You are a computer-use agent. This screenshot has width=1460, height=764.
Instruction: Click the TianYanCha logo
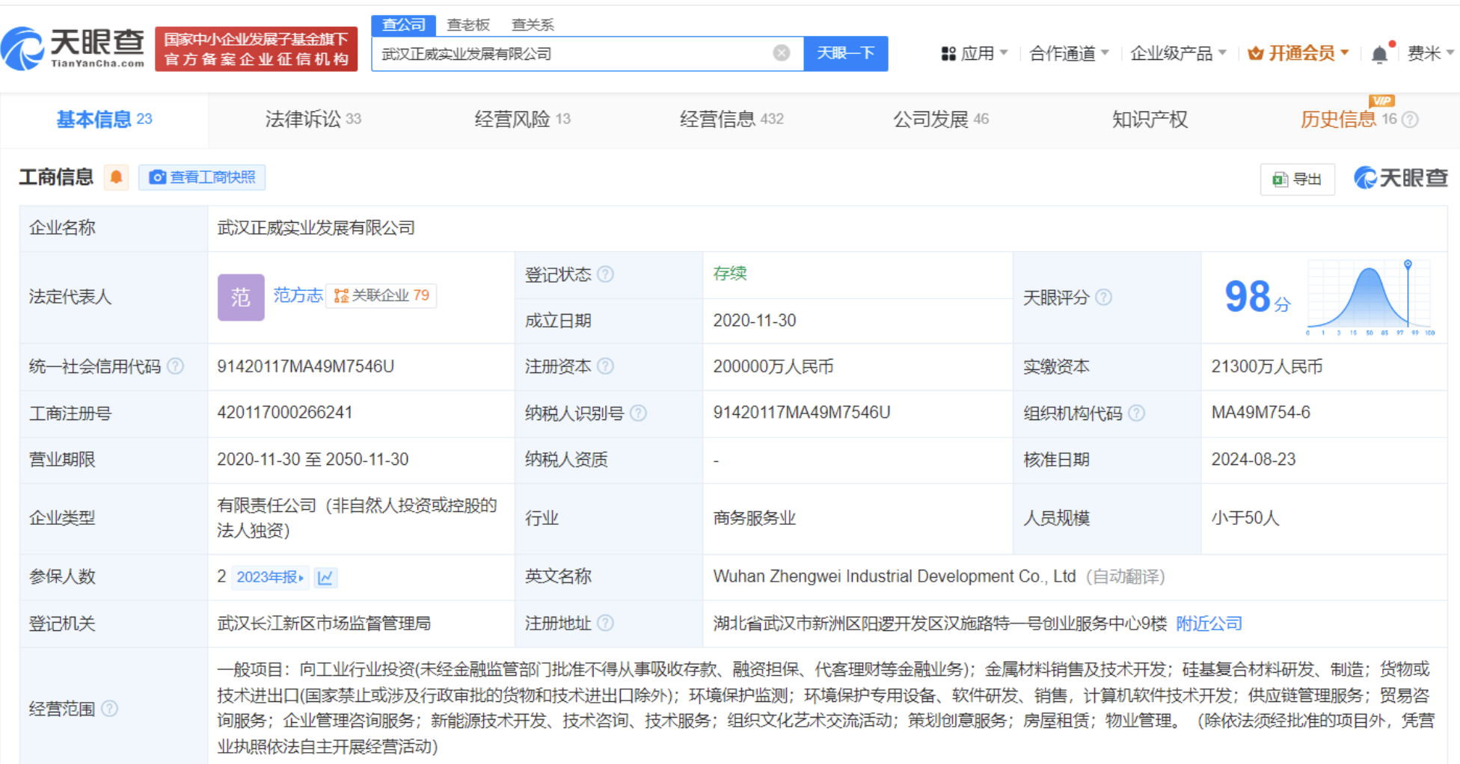(x=73, y=48)
